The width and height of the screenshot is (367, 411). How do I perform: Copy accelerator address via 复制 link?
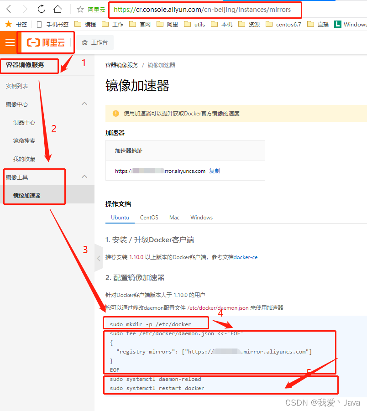(x=215, y=171)
